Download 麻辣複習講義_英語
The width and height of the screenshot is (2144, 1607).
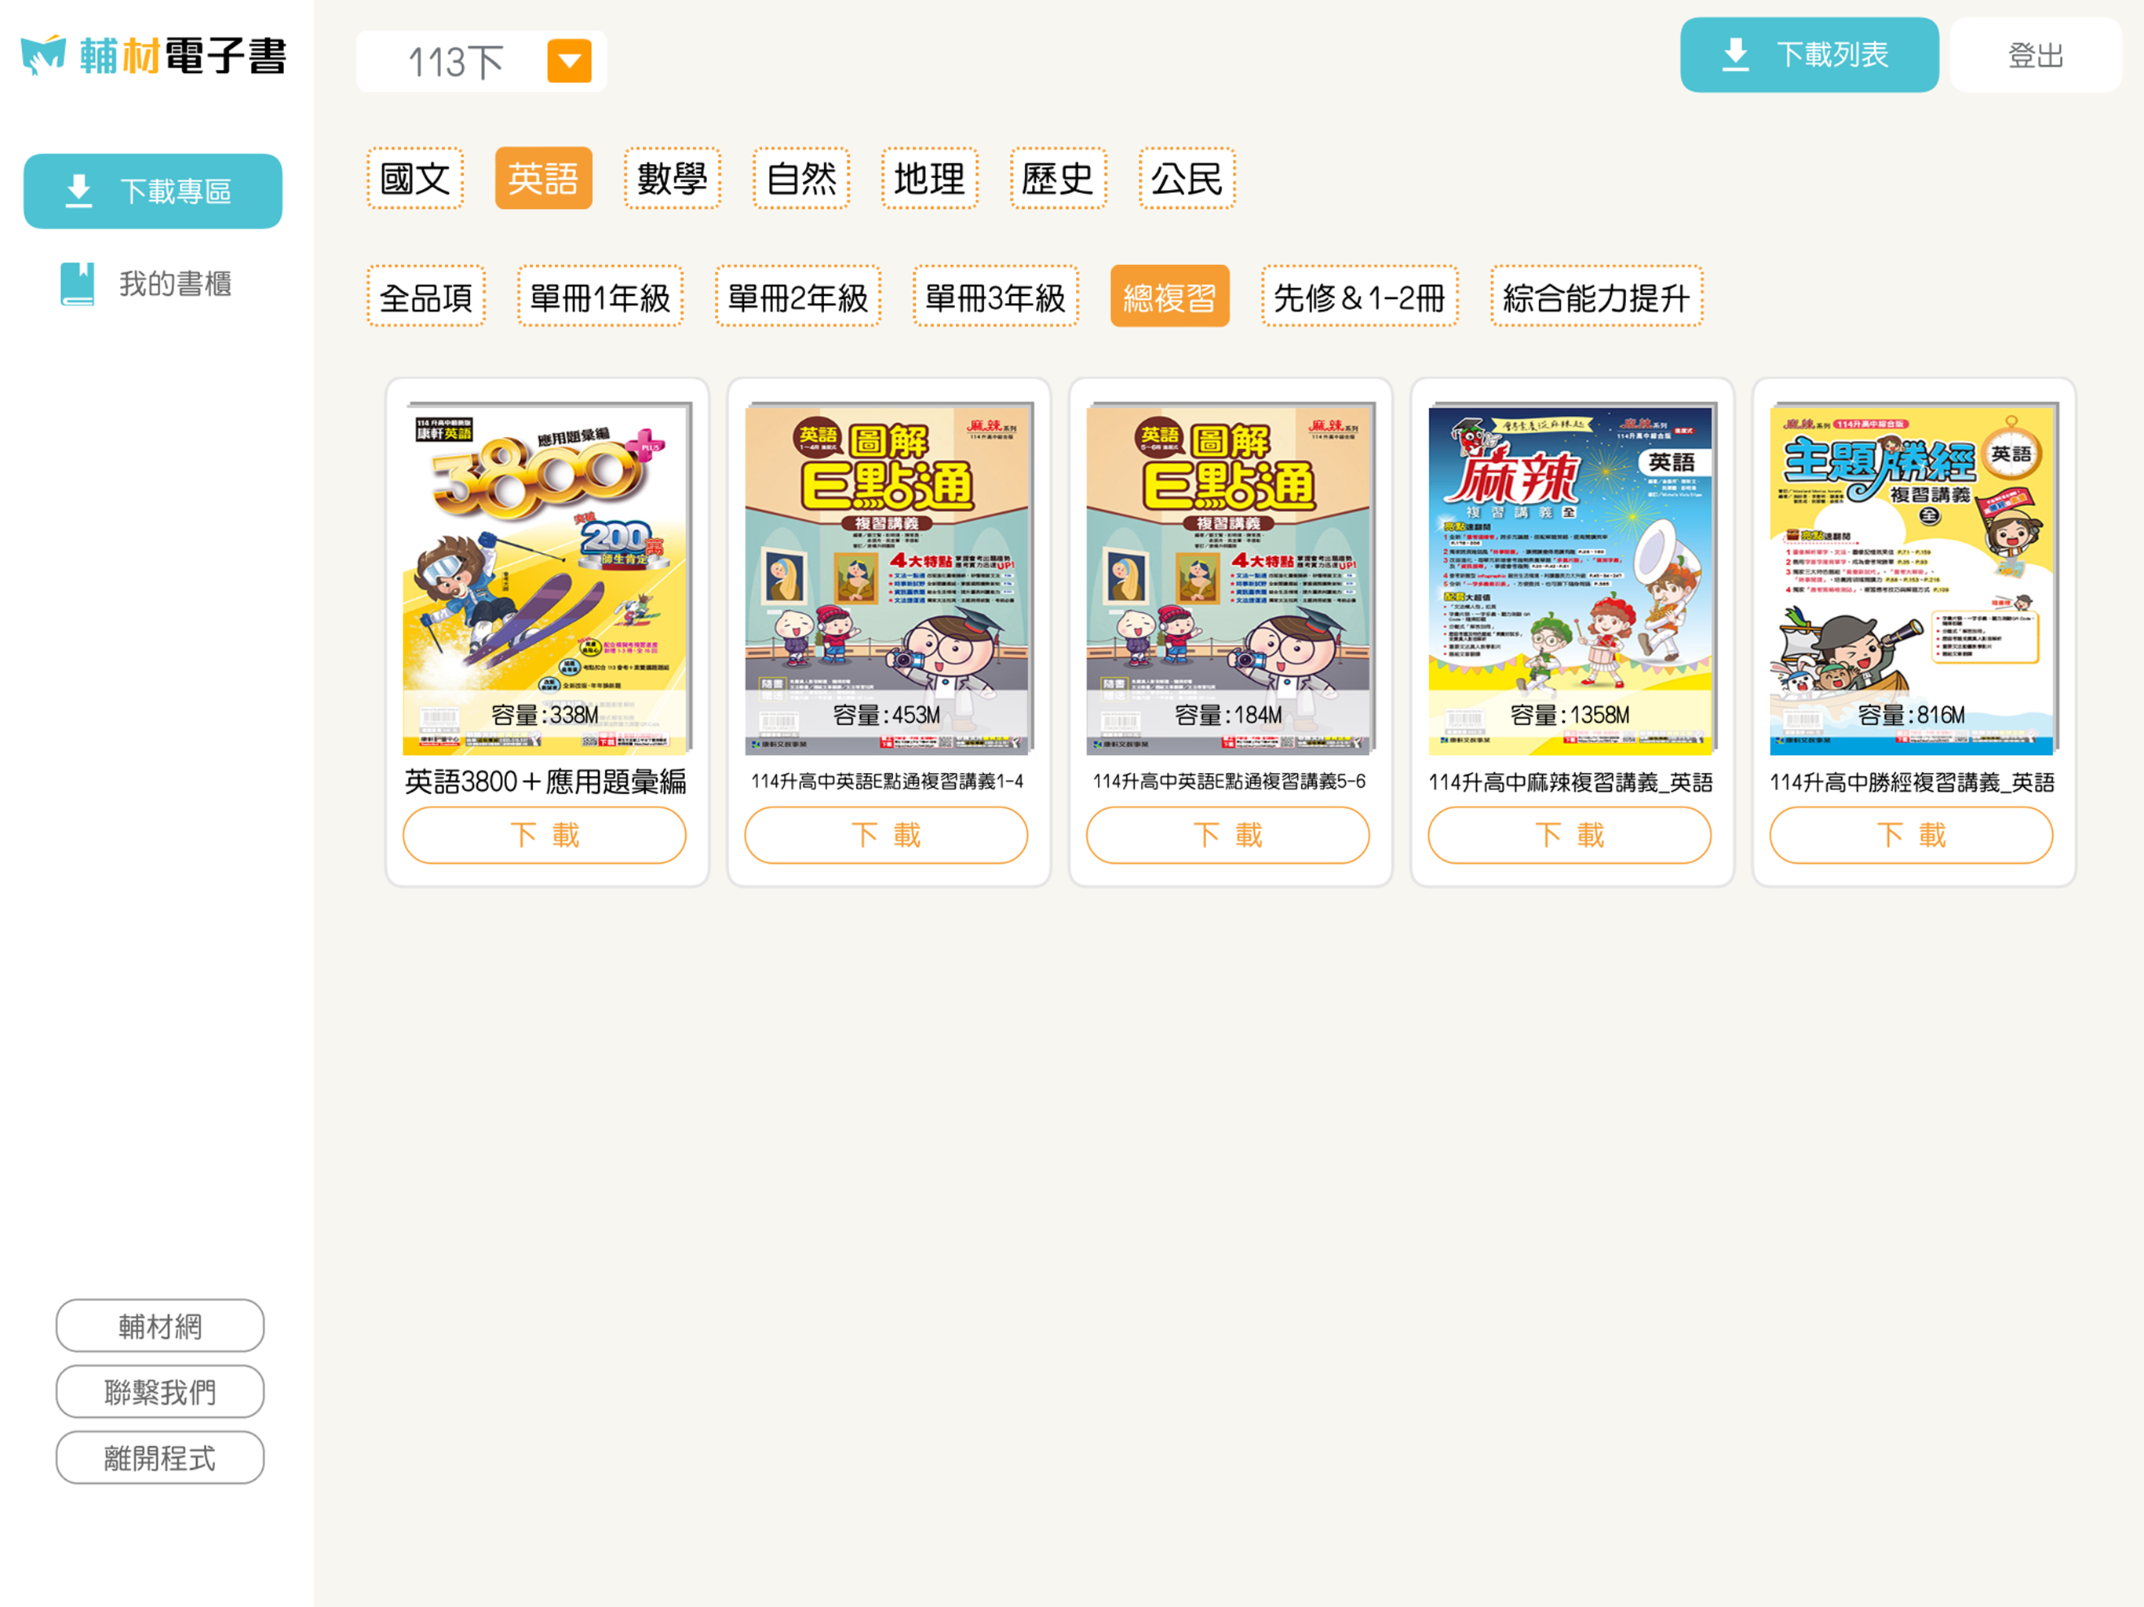click(x=1570, y=835)
